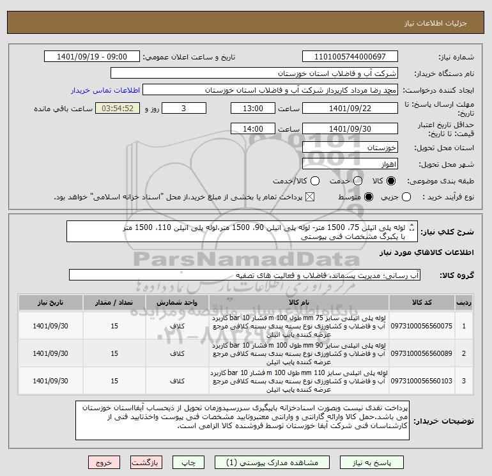Image resolution: width=492 pixels, height=476 pixels.
Task: Click the پاسخ به نیاز button
Action: pyautogui.click(x=371, y=463)
